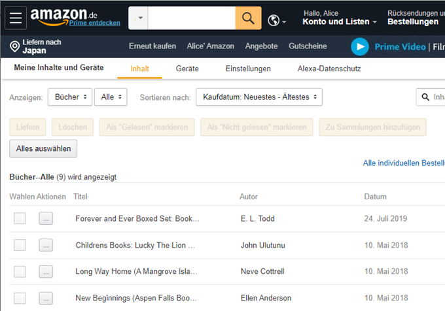This screenshot has height=311, width=445.
Task: Click the Alles auswählen button
Action: coord(43,148)
